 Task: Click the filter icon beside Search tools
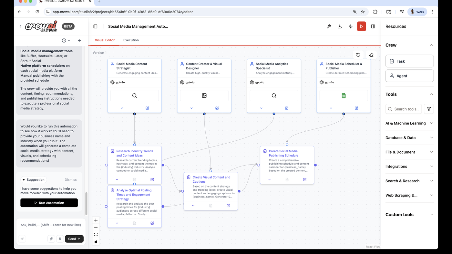(x=429, y=109)
